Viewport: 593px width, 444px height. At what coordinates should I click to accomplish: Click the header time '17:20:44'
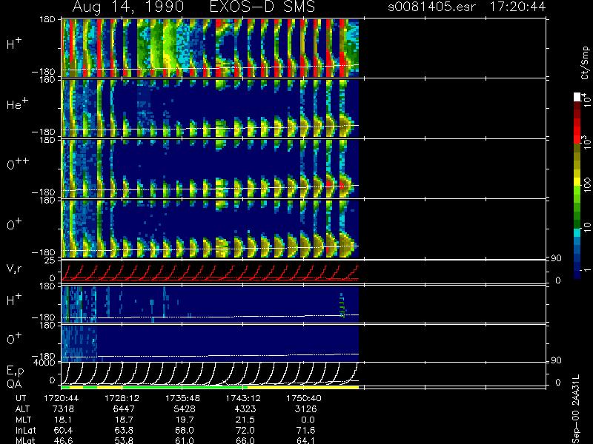pyautogui.click(x=517, y=7)
